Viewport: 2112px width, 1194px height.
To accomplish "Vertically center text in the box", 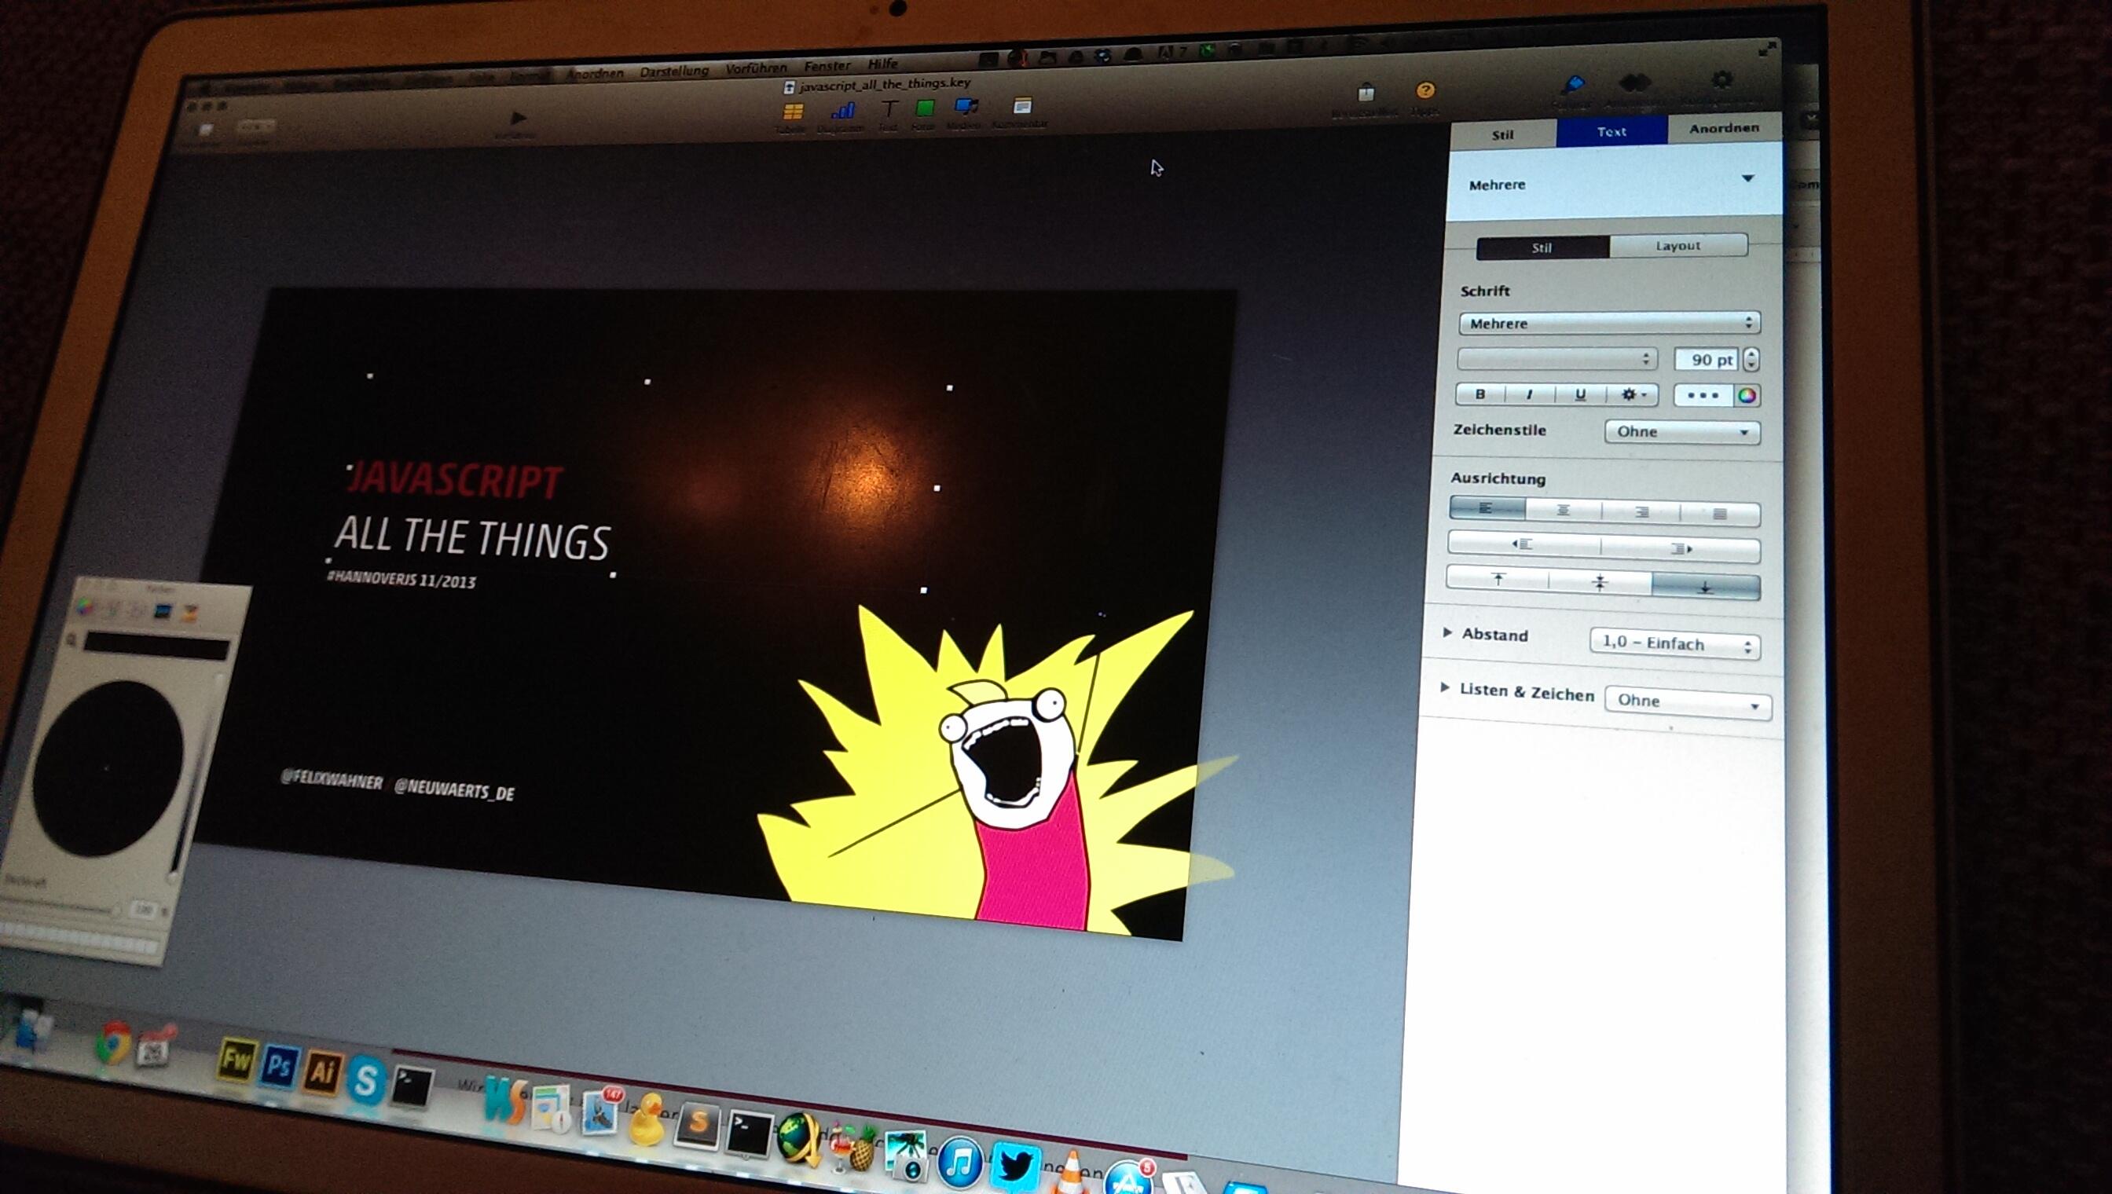I will (1600, 583).
